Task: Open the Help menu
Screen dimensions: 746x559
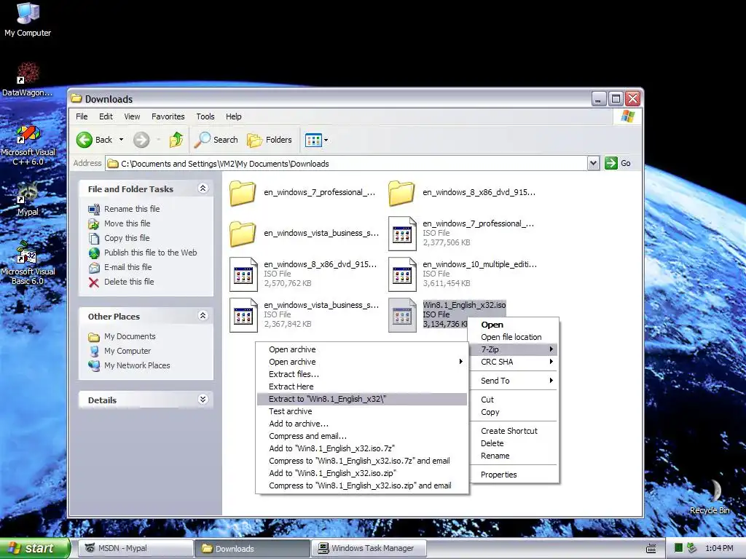Action: point(233,116)
